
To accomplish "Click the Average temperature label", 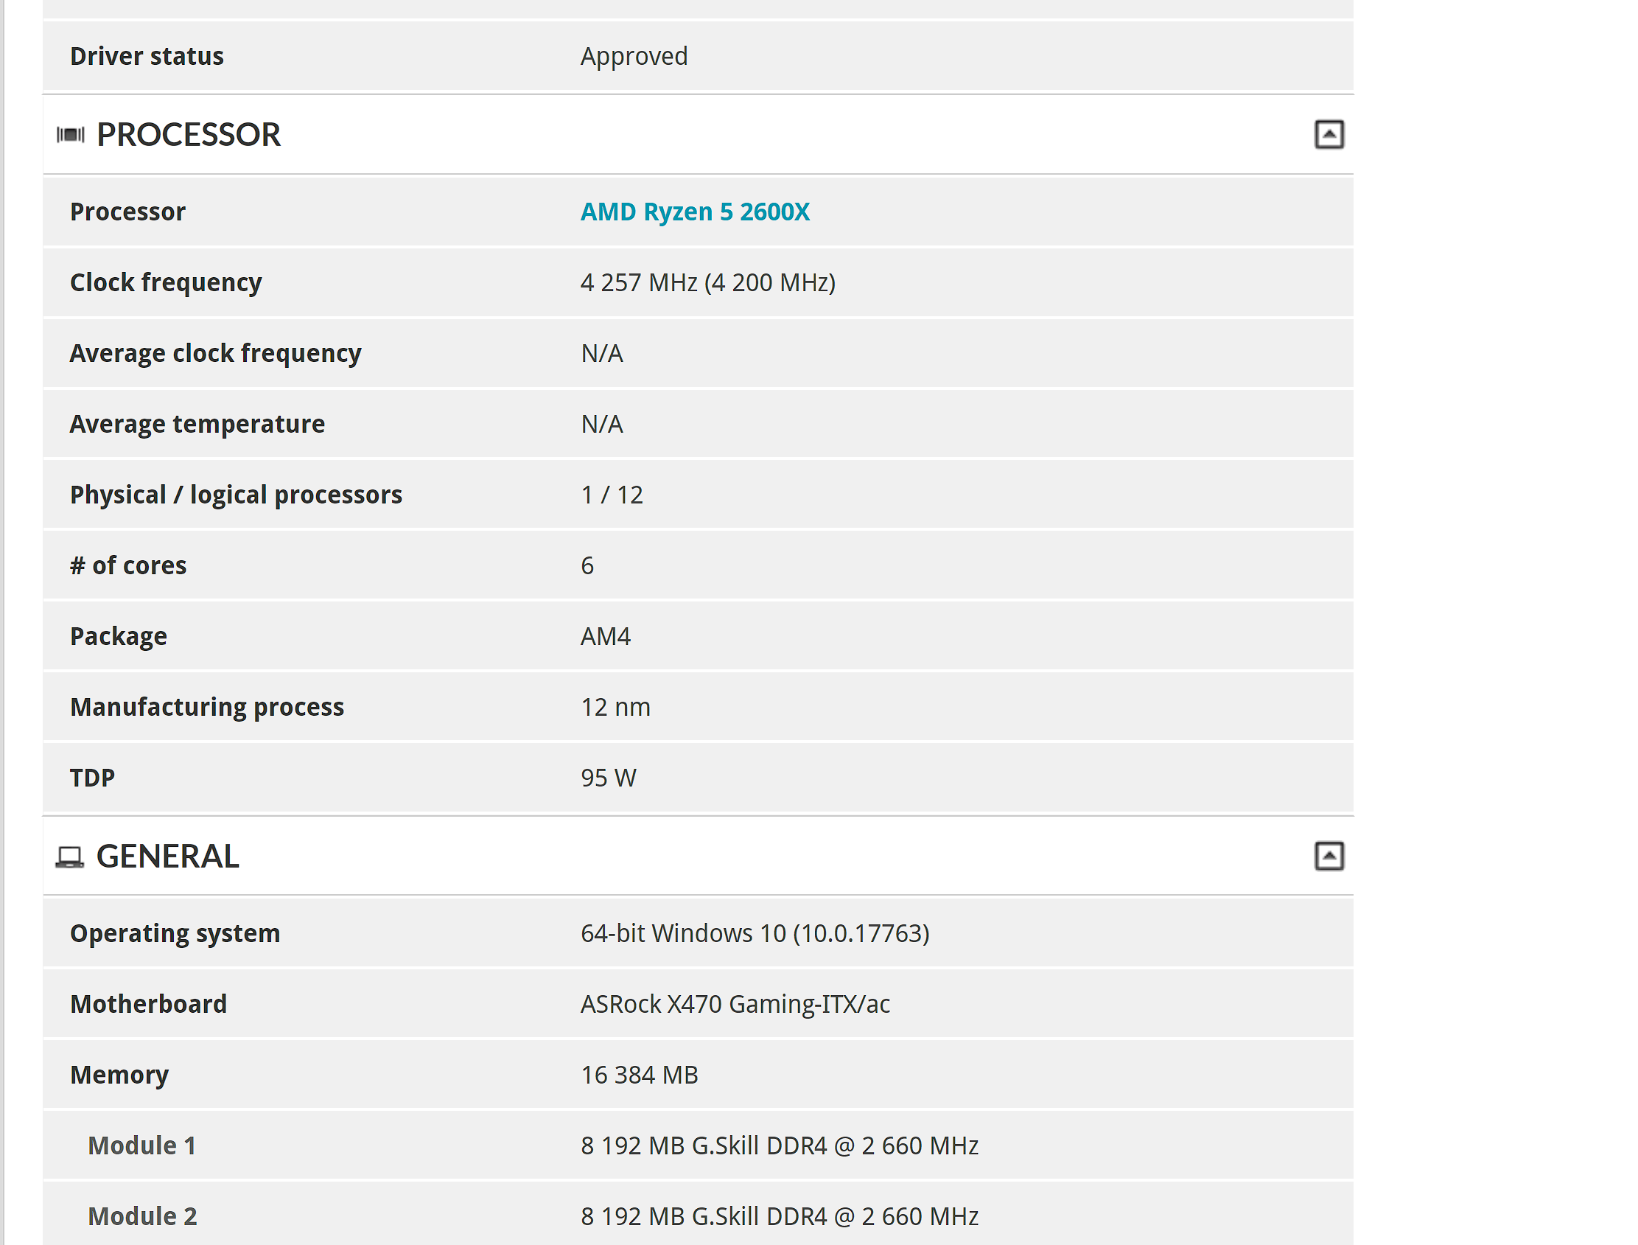I will click(x=197, y=424).
